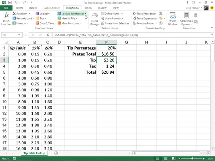Toggle Page Break Preview view
This screenshot has height=161, width=215.
(173, 159)
